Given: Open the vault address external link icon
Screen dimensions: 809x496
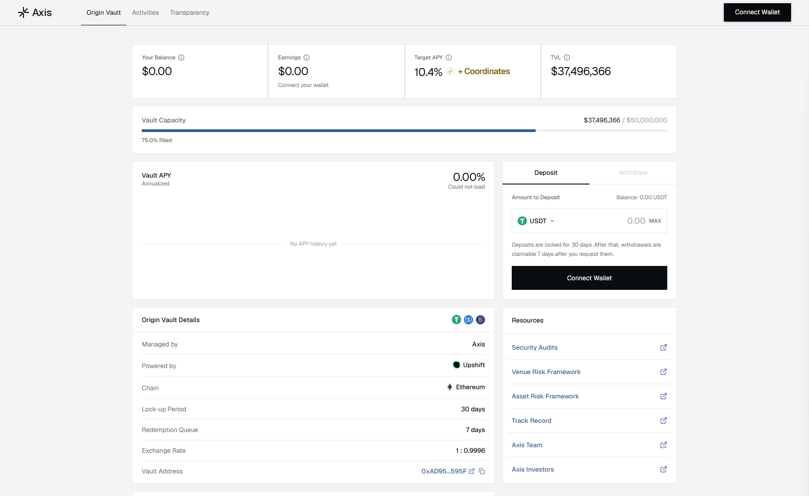Looking at the screenshot, I should [472, 471].
